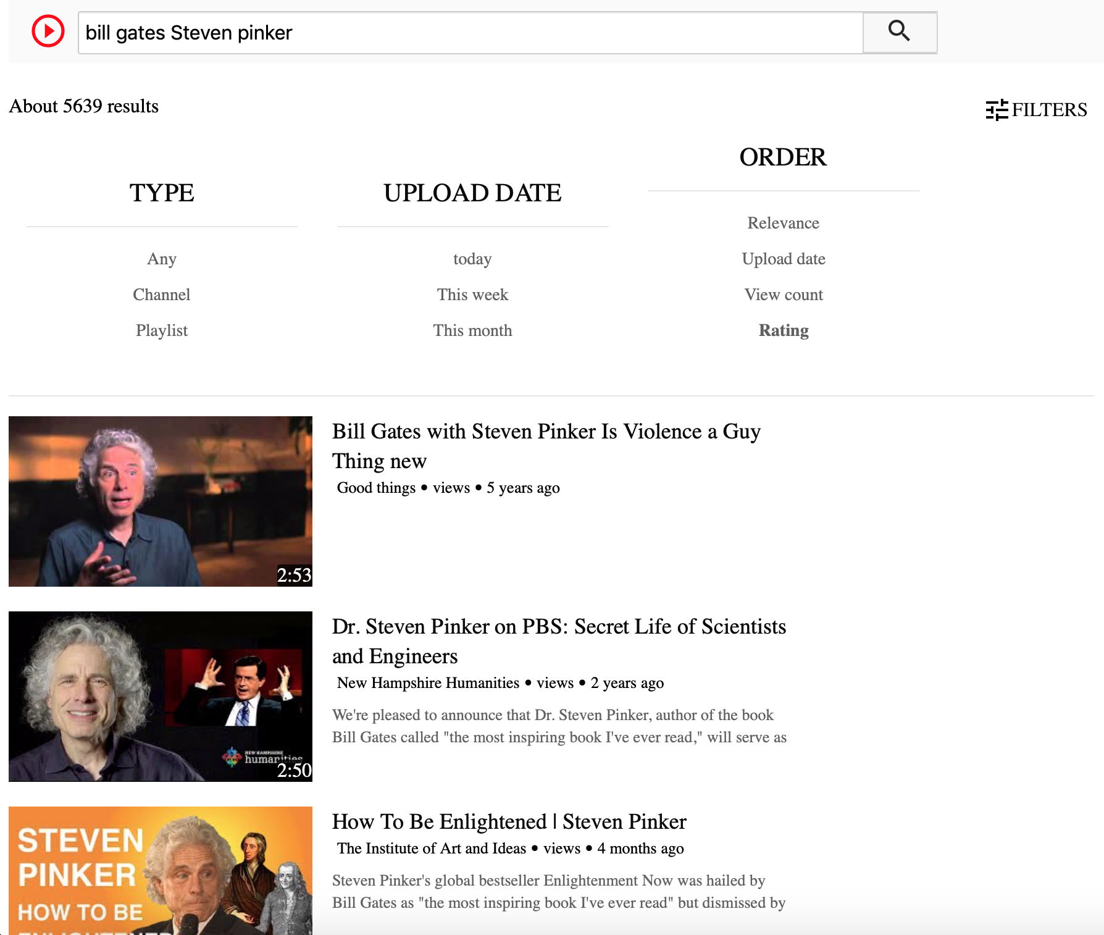Click the 'About 5639 results' text
Screen dimensions: 1104x935
(84, 106)
